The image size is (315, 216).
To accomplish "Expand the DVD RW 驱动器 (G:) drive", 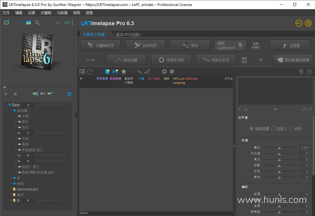I will coord(16,173).
